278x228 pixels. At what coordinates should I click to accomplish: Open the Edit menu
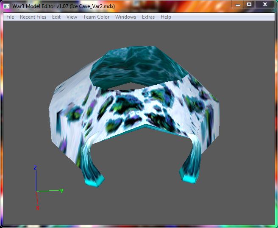point(56,17)
